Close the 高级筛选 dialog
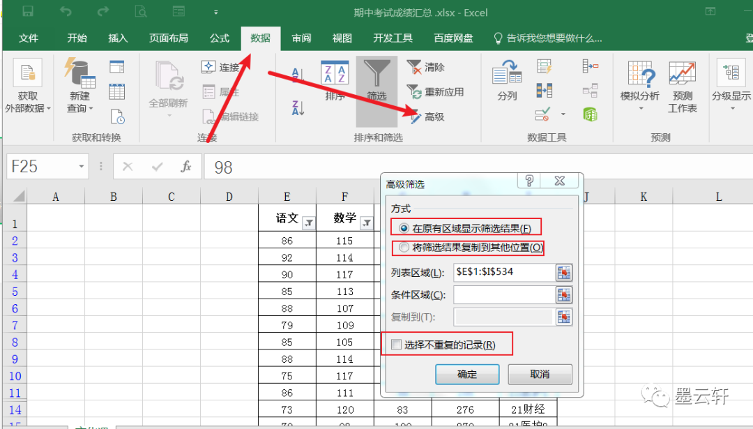 (x=559, y=181)
